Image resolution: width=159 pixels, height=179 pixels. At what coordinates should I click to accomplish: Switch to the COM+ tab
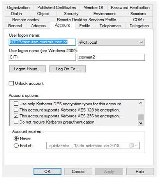click(139, 19)
